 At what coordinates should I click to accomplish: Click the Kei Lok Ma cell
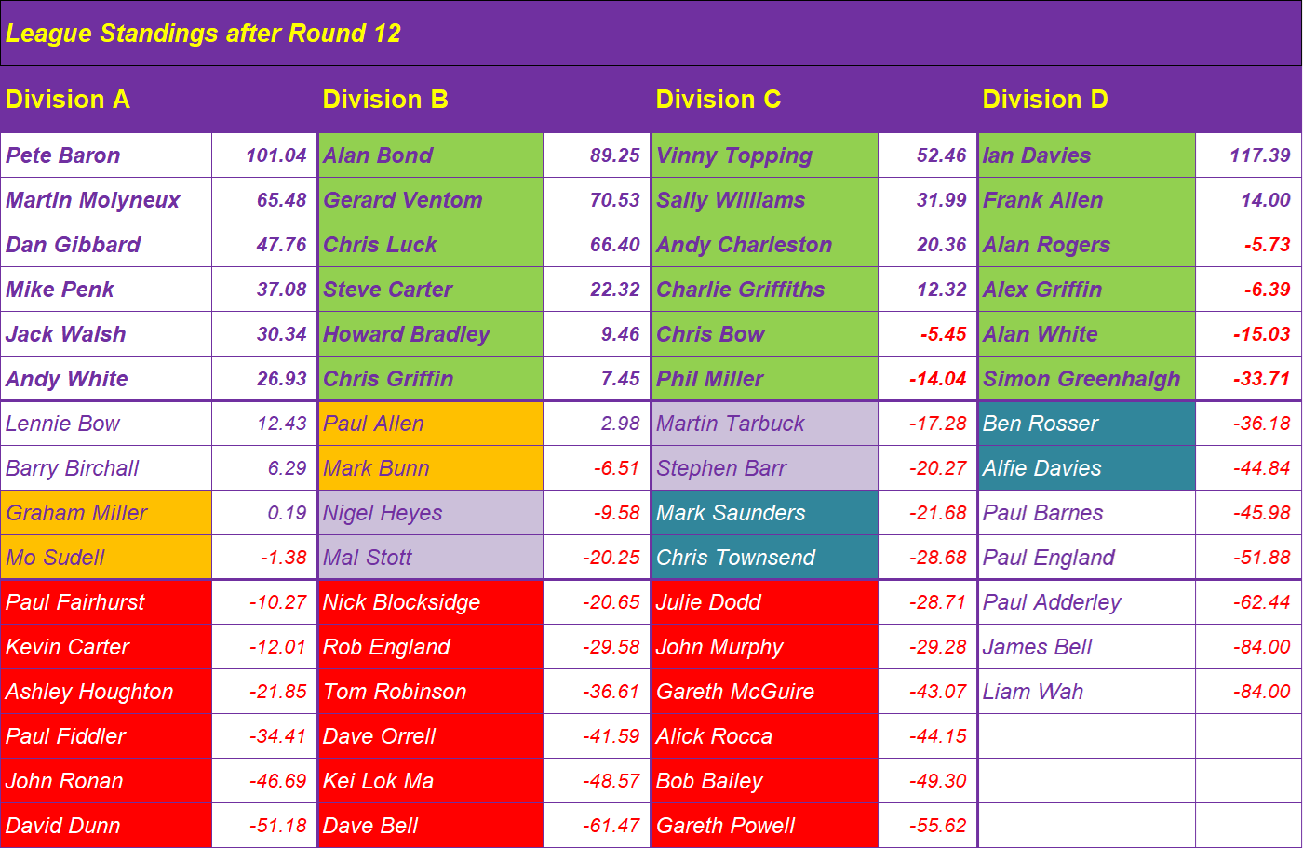coord(431,781)
